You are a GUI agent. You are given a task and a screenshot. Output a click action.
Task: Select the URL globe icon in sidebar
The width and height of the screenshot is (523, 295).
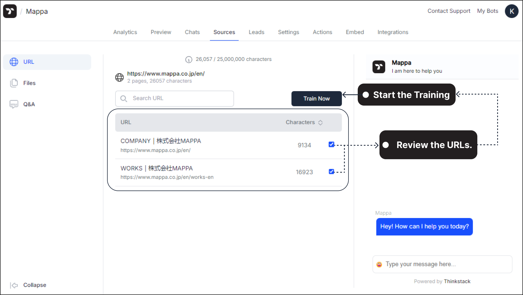14,62
